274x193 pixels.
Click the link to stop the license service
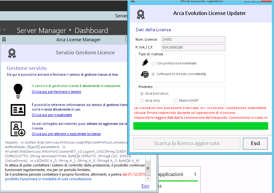(57, 92)
